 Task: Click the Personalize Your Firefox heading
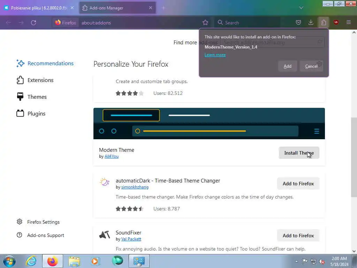[131, 64]
